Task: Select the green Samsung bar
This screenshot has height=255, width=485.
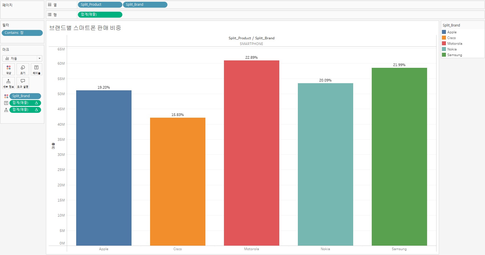Action: [x=399, y=157]
